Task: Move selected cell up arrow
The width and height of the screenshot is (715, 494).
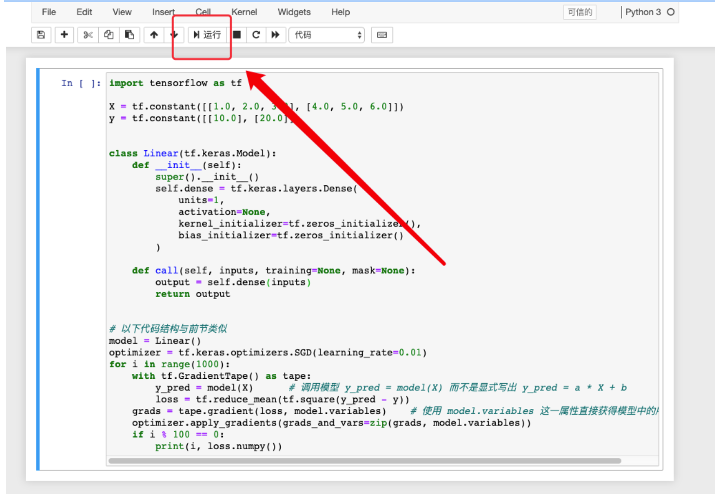Action: [x=154, y=35]
